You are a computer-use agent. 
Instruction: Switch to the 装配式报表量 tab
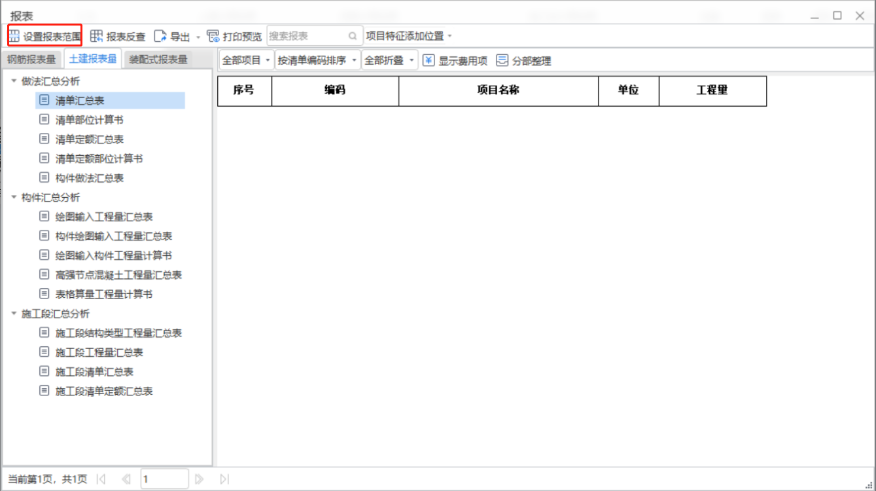(158, 59)
